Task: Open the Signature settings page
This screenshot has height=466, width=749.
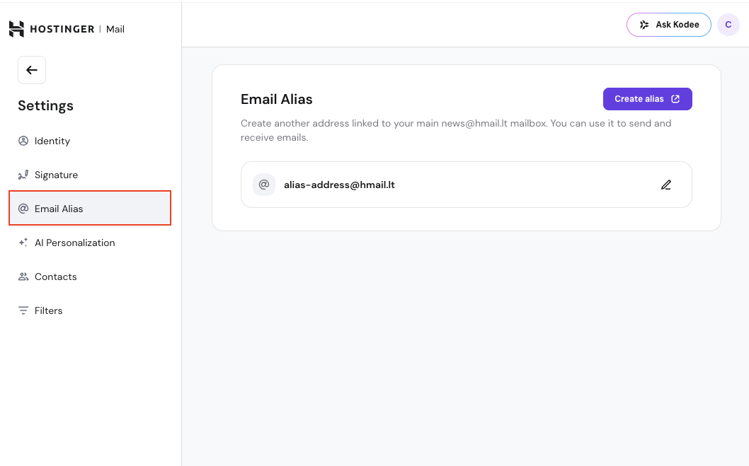Action: (56, 175)
